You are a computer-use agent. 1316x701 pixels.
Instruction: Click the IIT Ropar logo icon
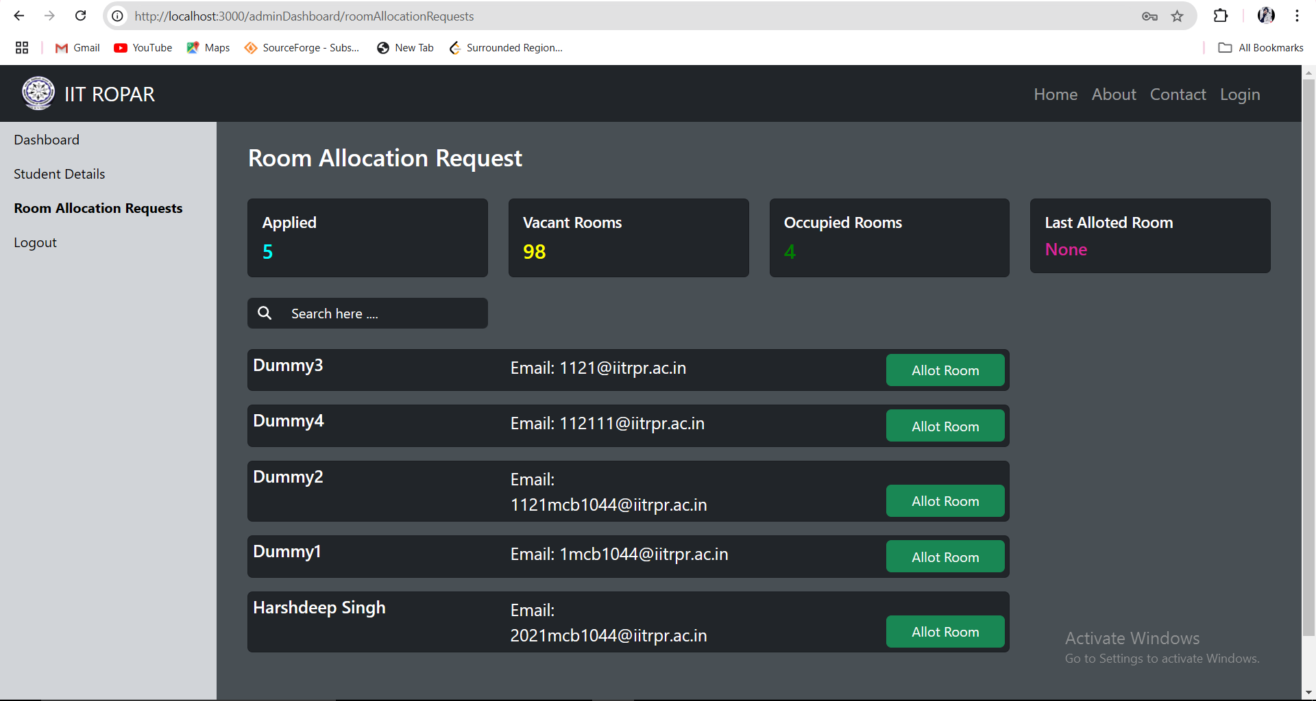click(38, 93)
